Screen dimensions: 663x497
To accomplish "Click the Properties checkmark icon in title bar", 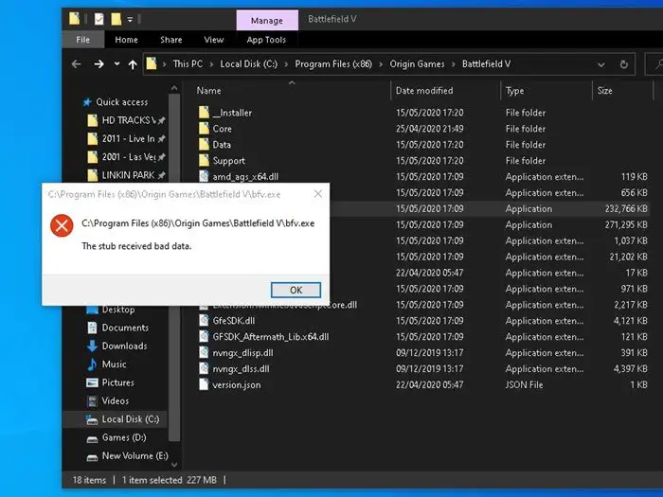I will click(x=99, y=19).
